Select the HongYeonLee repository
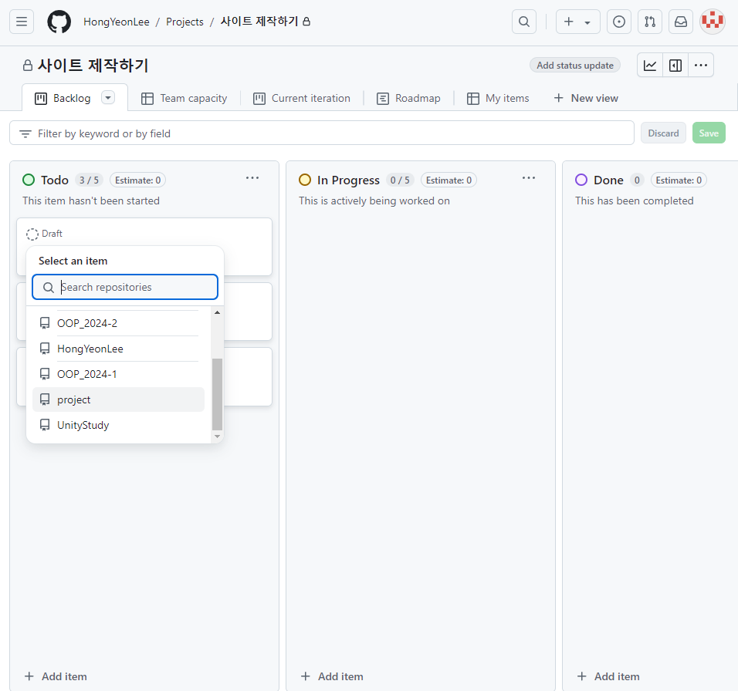The image size is (738, 691). [118, 349]
